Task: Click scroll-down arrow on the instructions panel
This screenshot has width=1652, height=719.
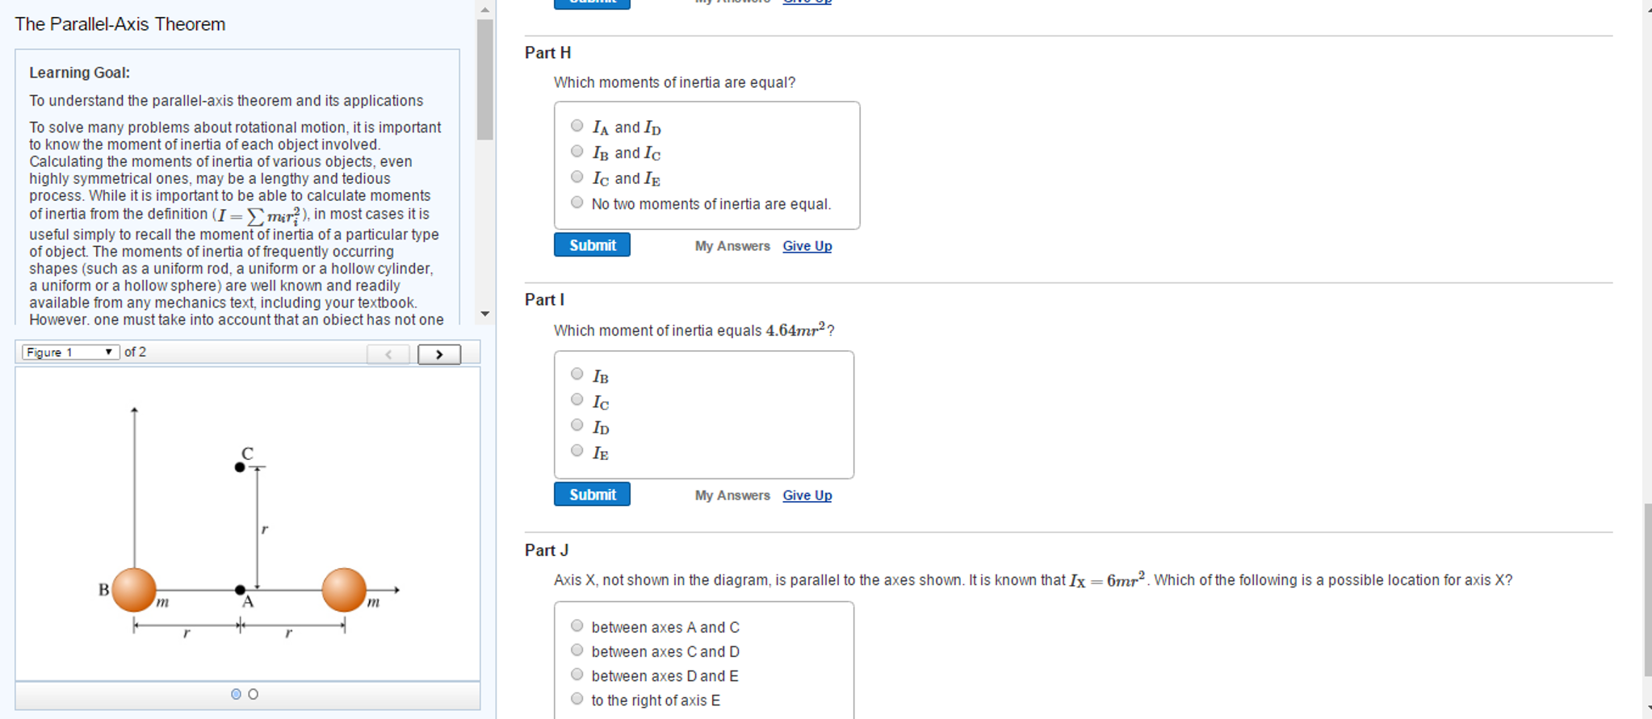Action: click(484, 314)
